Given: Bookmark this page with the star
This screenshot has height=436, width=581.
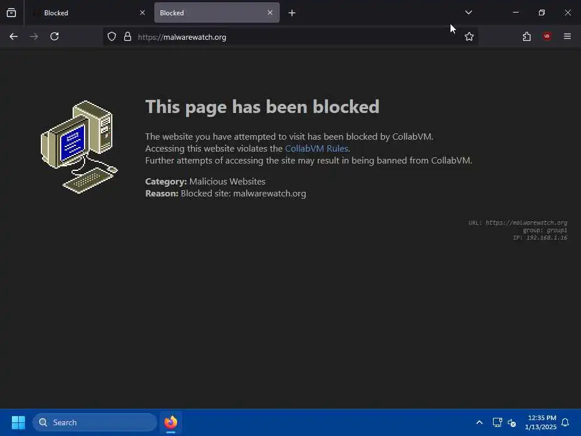Looking at the screenshot, I should click(x=469, y=36).
